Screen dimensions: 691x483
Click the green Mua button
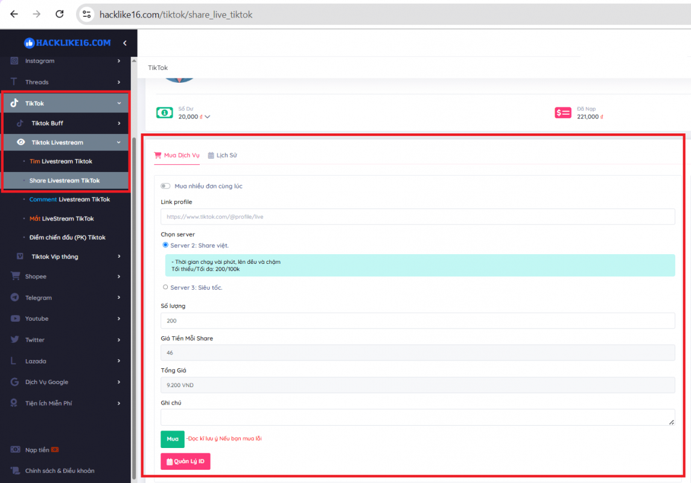pos(172,439)
